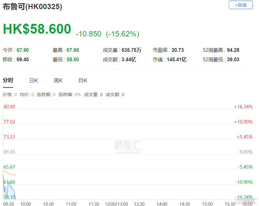This screenshot has height=206, width=259.
Task: Open the 周K weekly chart tab
Action: (x=58, y=80)
